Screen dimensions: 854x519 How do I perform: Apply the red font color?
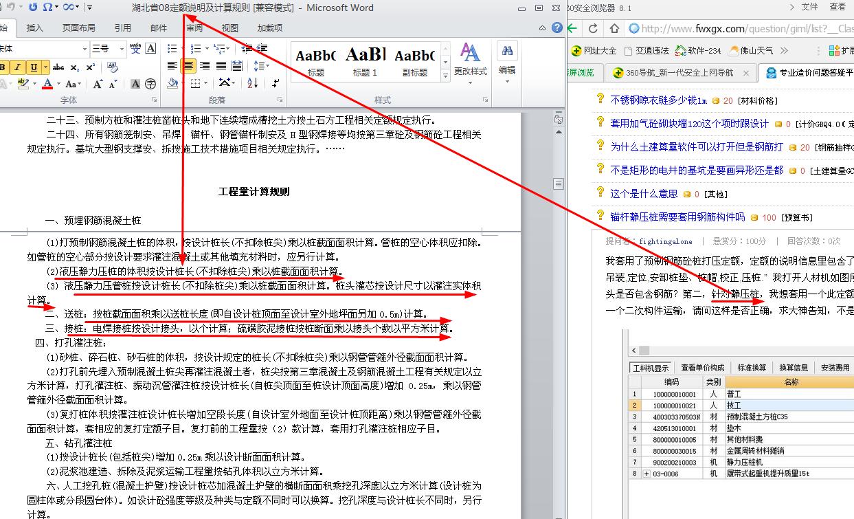(47, 84)
